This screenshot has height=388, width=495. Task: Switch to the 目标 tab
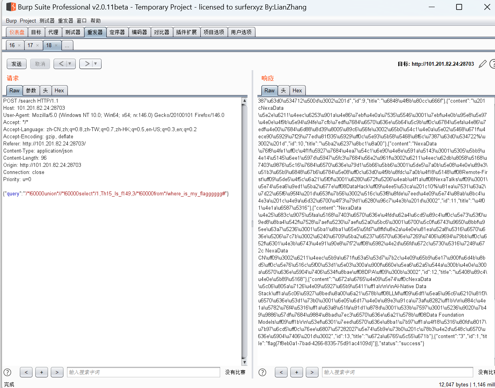coord(36,32)
